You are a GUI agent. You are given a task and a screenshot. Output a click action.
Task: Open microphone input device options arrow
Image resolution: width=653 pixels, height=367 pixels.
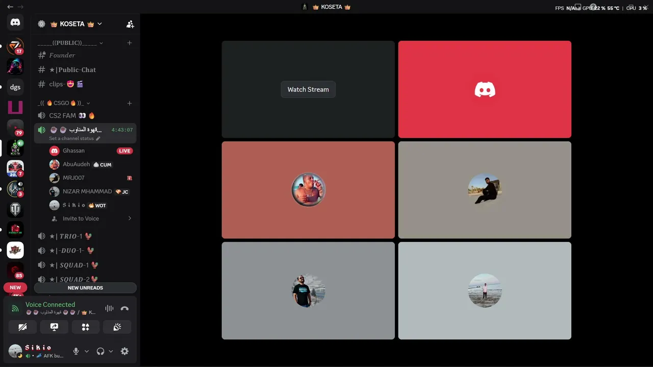[87, 351]
